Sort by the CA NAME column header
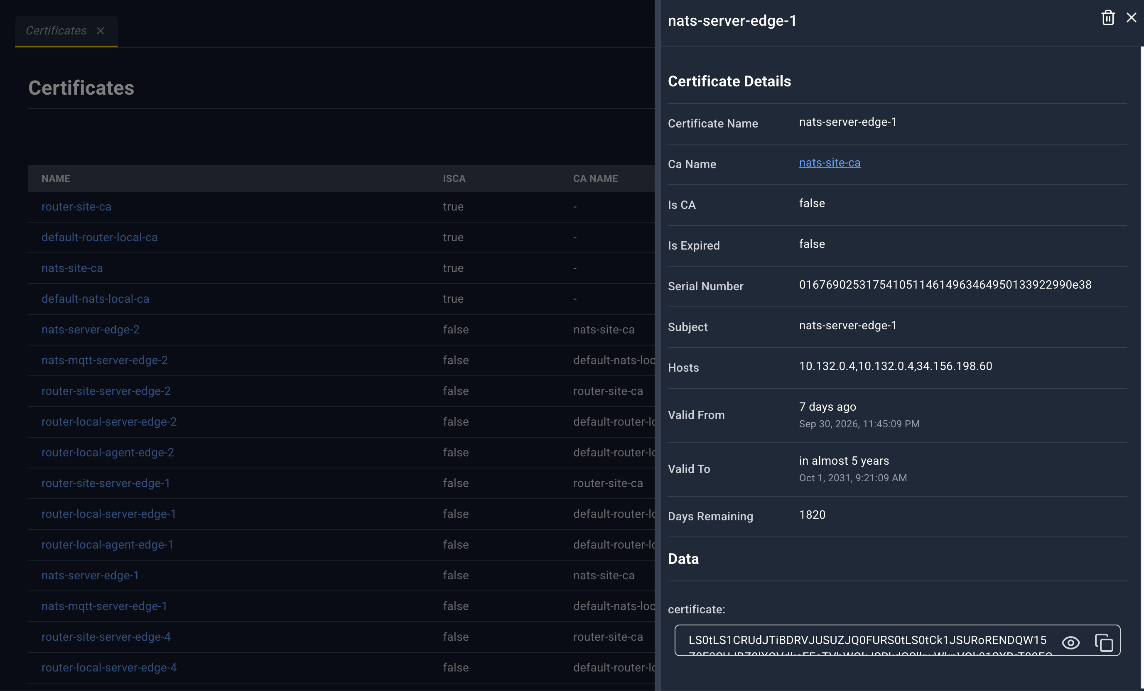Screen dimensions: 1144x691 point(595,178)
